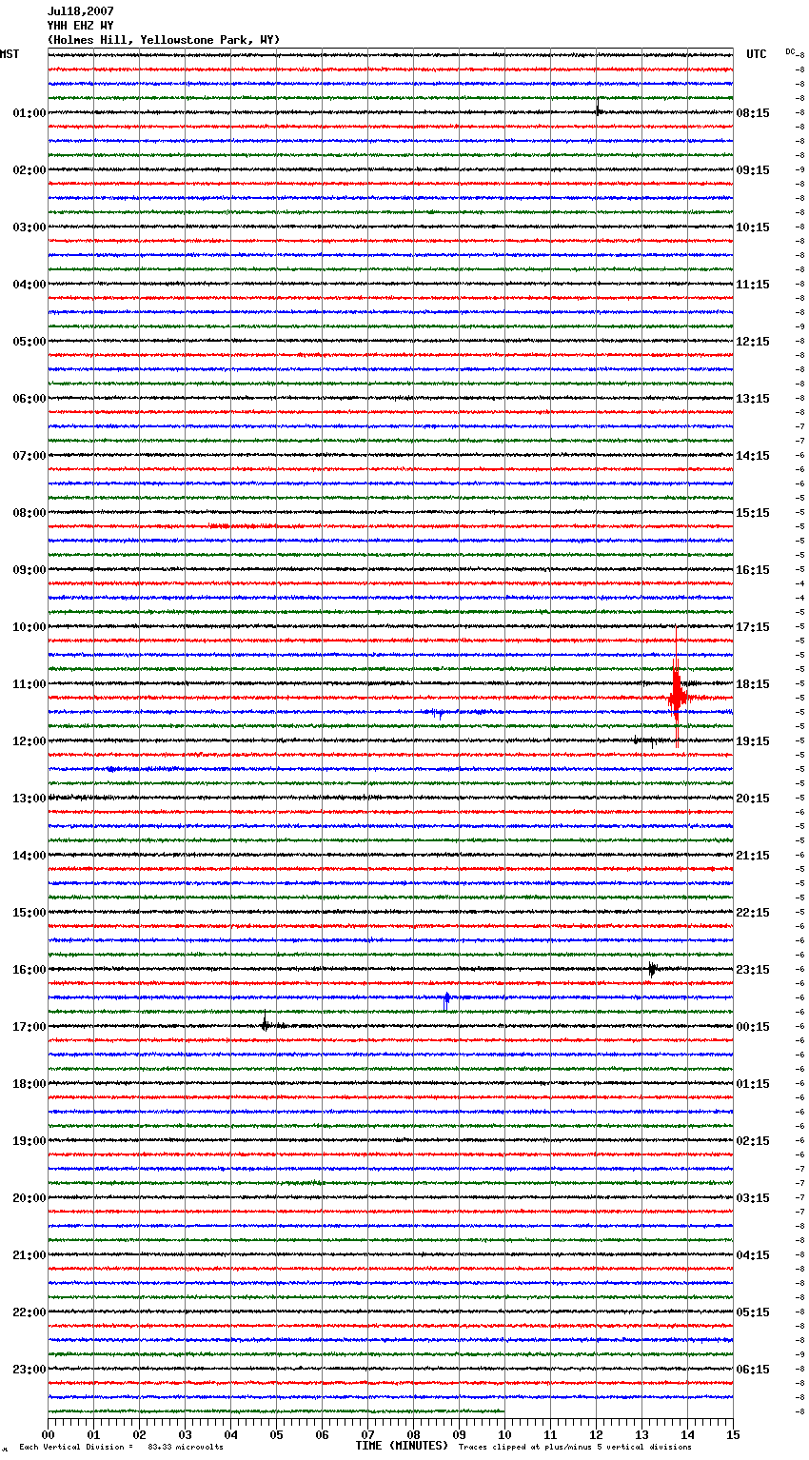The image size is (809, 1460).
Task: Click the black event on the 17:00 trace
Action: (x=265, y=1024)
